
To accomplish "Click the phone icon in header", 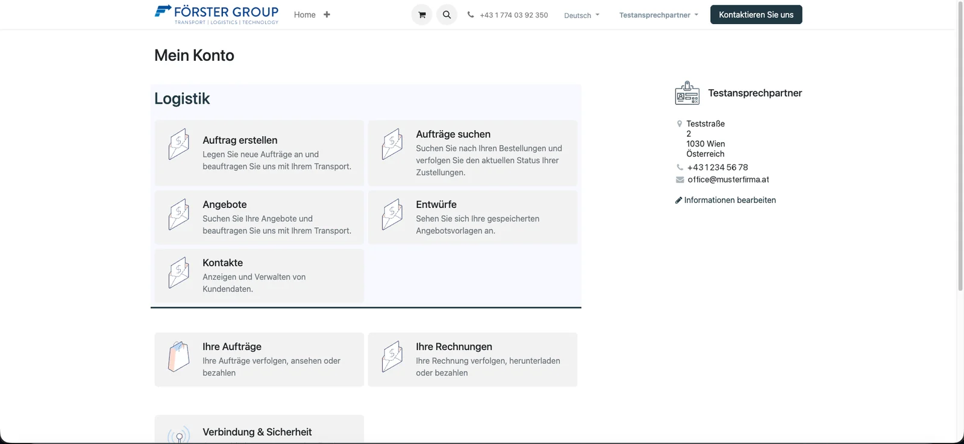I will pos(471,14).
